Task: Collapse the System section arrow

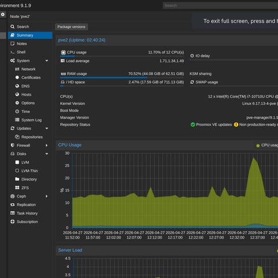Action: [47, 61]
